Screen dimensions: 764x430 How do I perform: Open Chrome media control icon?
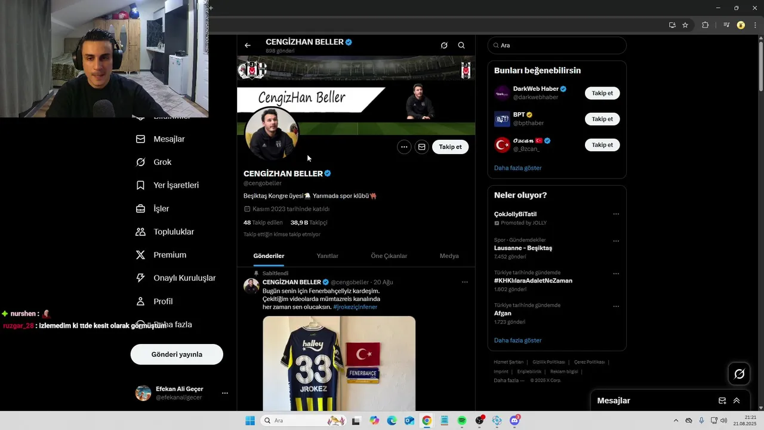[x=726, y=25]
